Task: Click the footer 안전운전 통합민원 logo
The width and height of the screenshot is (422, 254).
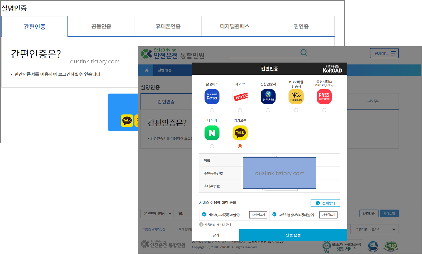Action: pos(163,244)
